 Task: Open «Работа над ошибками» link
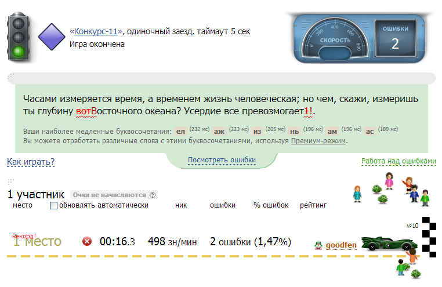pyautogui.click(x=398, y=161)
